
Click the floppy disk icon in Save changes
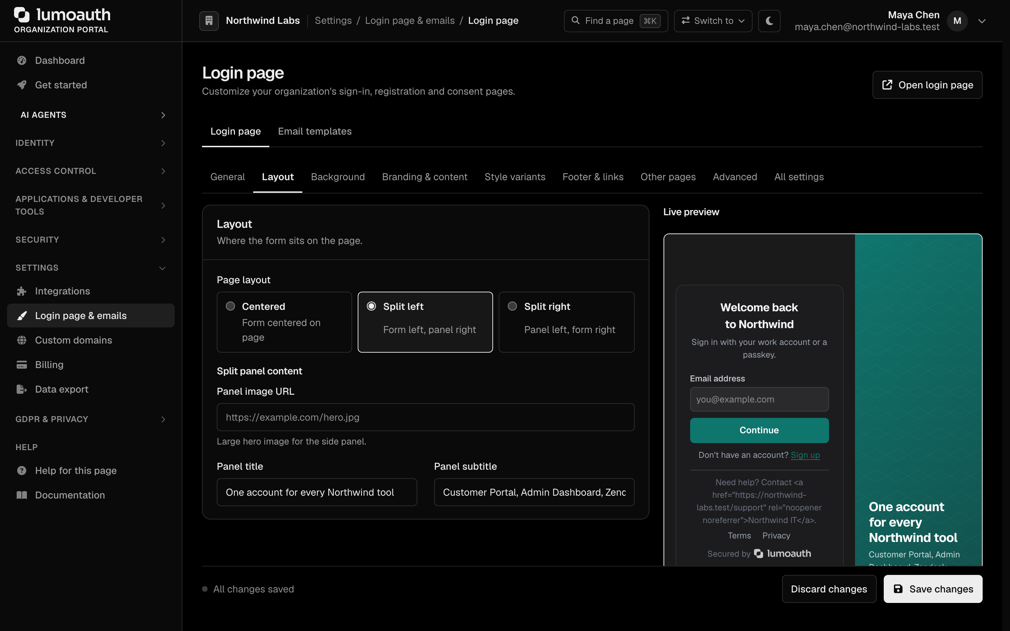(x=898, y=589)
